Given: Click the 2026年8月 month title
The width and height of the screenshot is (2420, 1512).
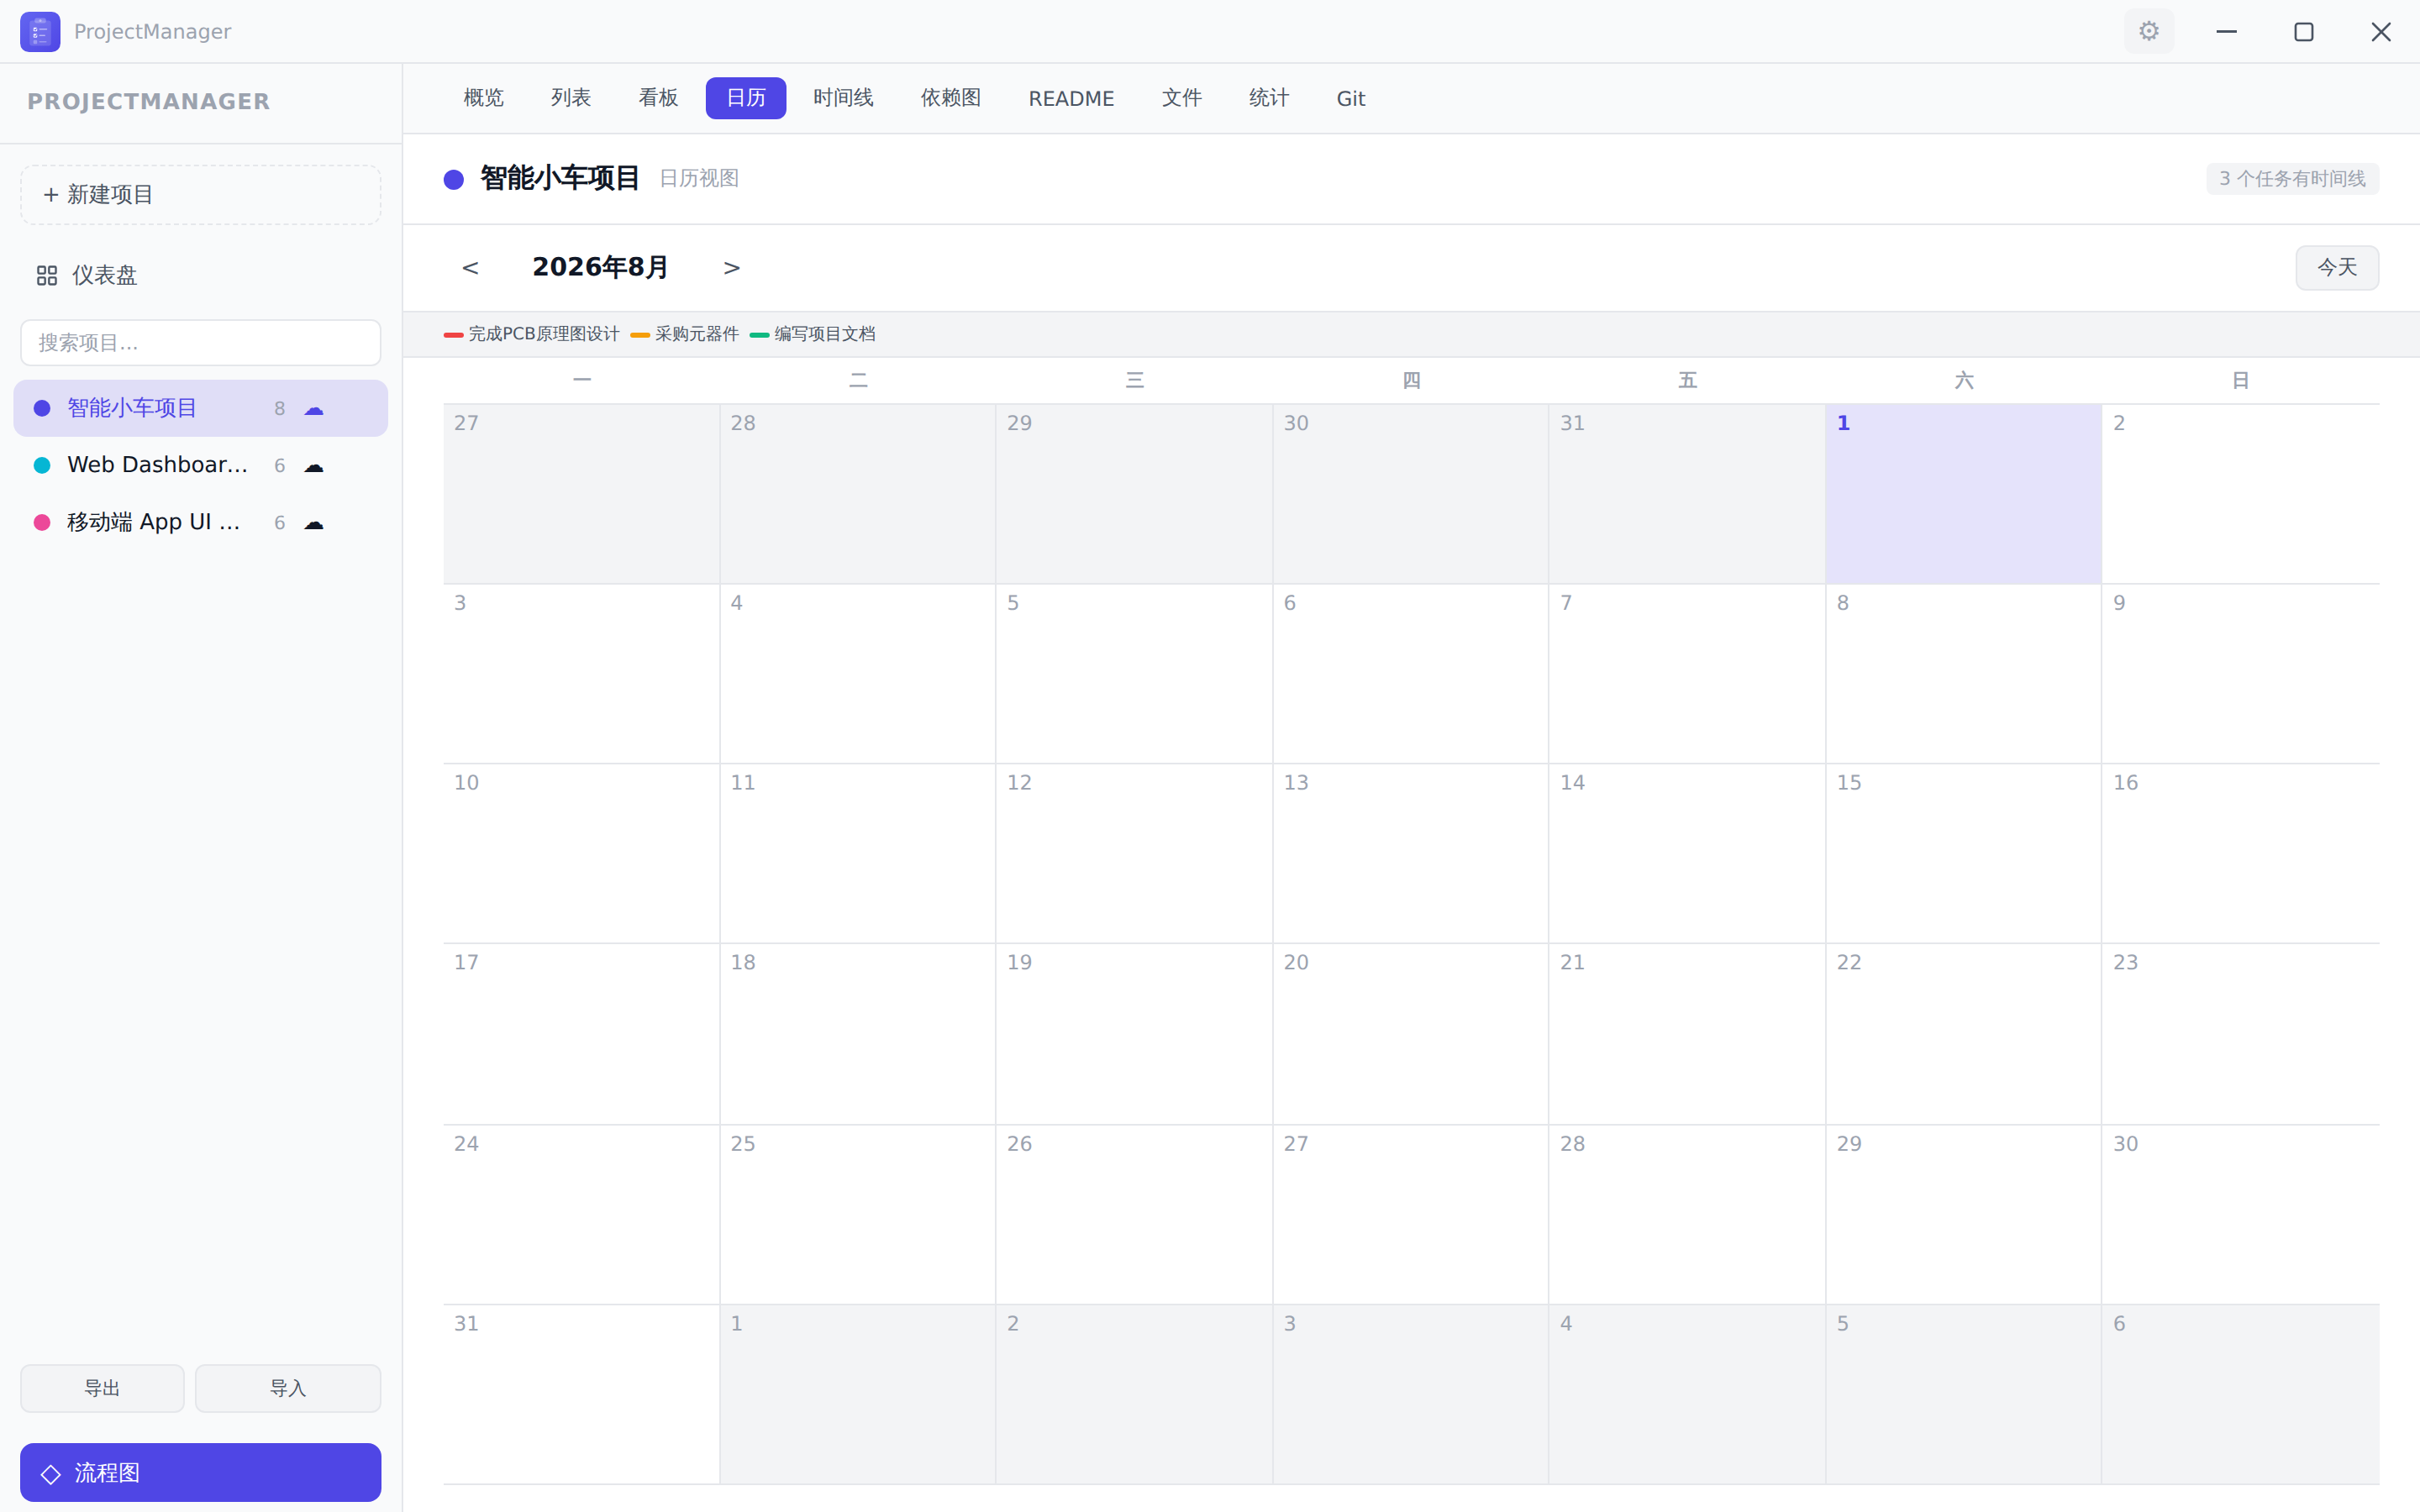Looking at the screenshot, I should point(600,268).
